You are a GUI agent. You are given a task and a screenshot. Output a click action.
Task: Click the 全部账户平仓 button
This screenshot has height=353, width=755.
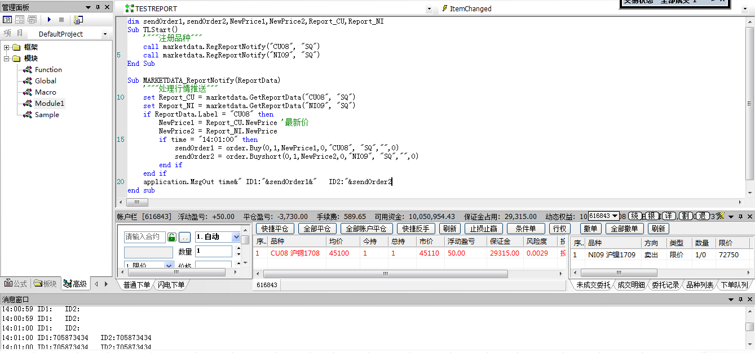(367, 229)
